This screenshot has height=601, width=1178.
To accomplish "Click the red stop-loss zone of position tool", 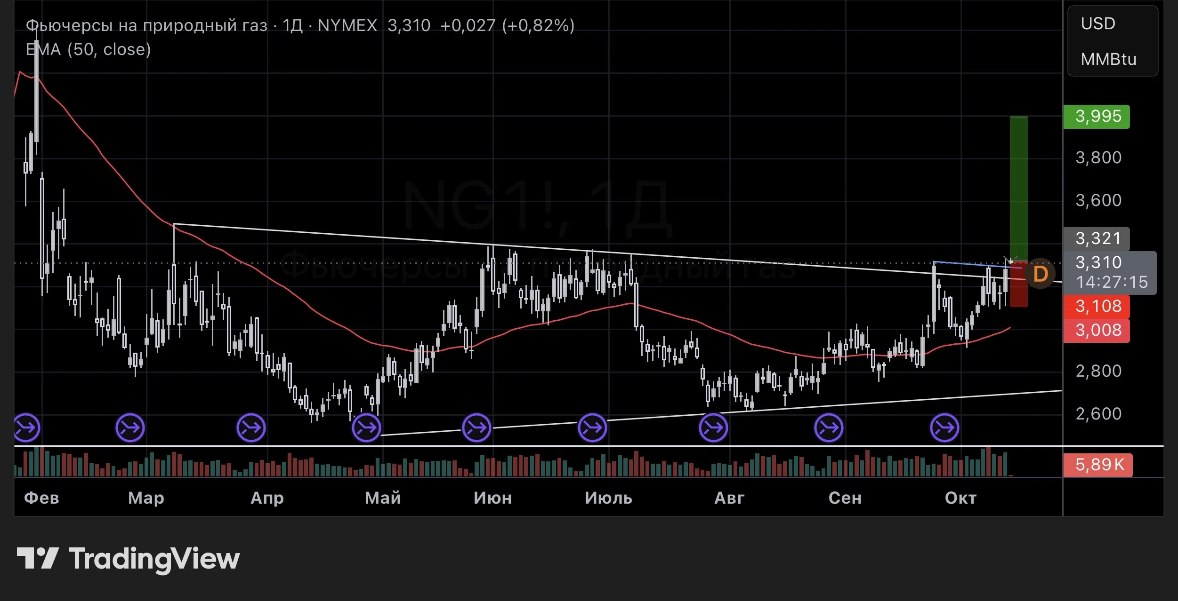I will click(x=1019, y=285).
